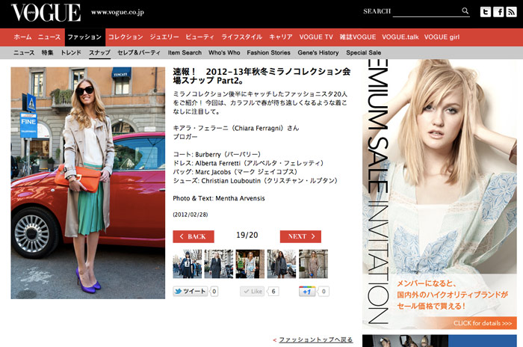
Task: Select the first snap thumbnail
Action: point(188,264)
